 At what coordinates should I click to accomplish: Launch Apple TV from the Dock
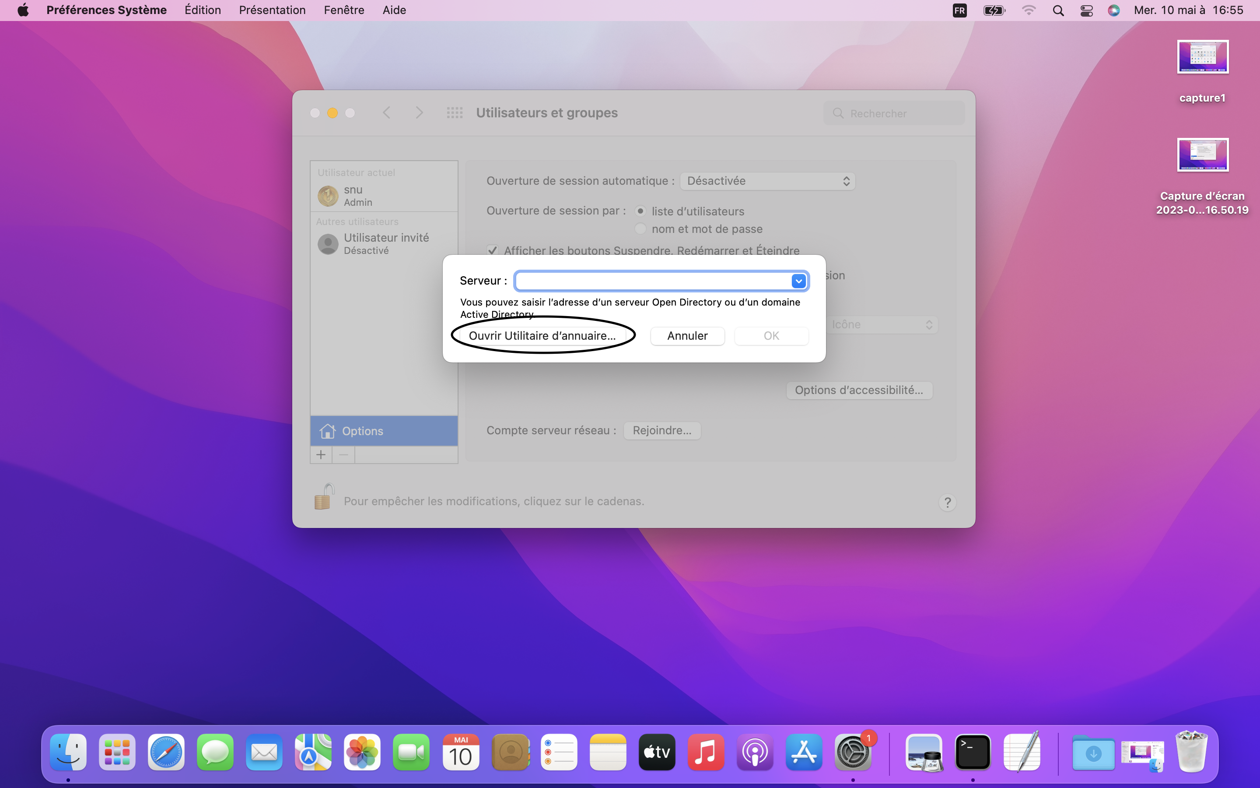[x=657, y=752]
